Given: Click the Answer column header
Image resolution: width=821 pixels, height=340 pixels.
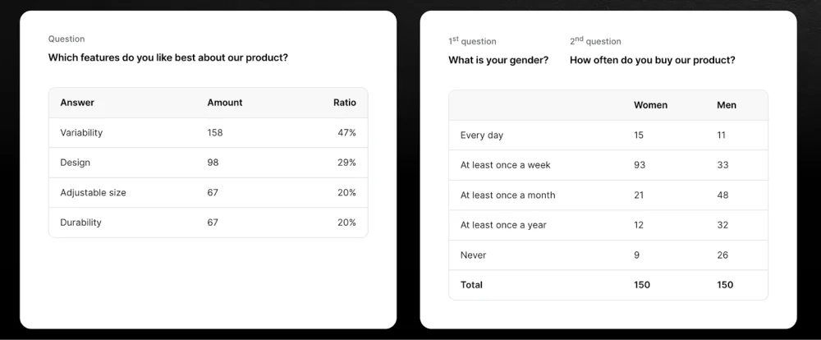Looking at the screenshot, I should click(77, 103).
